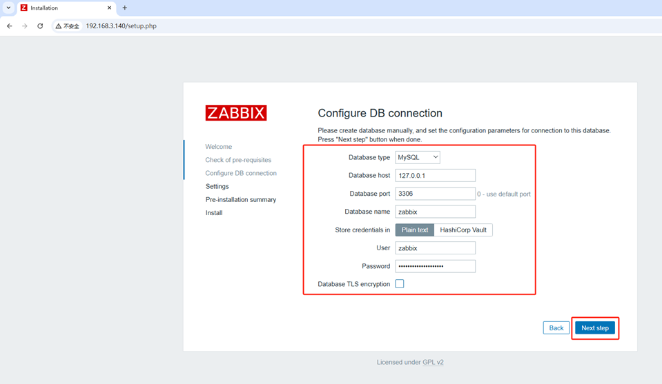
Task: Click the Database name field
Action: [x=436, y=212]
